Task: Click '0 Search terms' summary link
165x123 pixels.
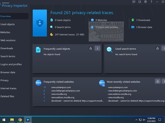Action: (x=63, y=27)
